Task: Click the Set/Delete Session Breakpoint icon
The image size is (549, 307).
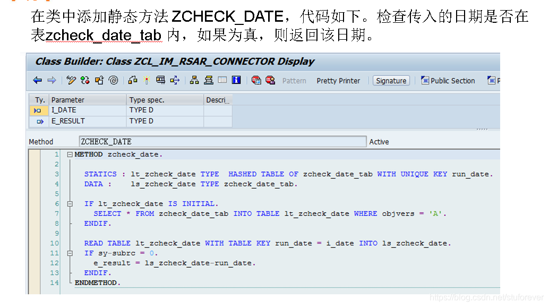Action: click(x=256, y=81)
